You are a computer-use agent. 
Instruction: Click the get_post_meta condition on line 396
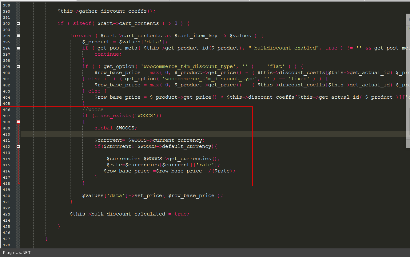coord(246,48)
